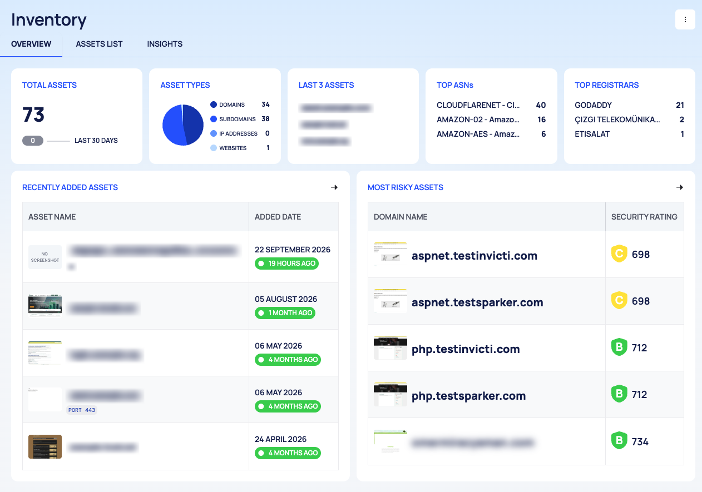
Task: Click the Last 30 Days label
Action: tap(96, 141)
